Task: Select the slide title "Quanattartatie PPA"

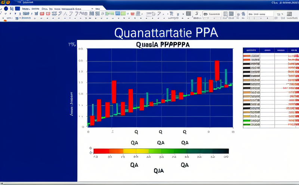Action: tap(166, 32)
